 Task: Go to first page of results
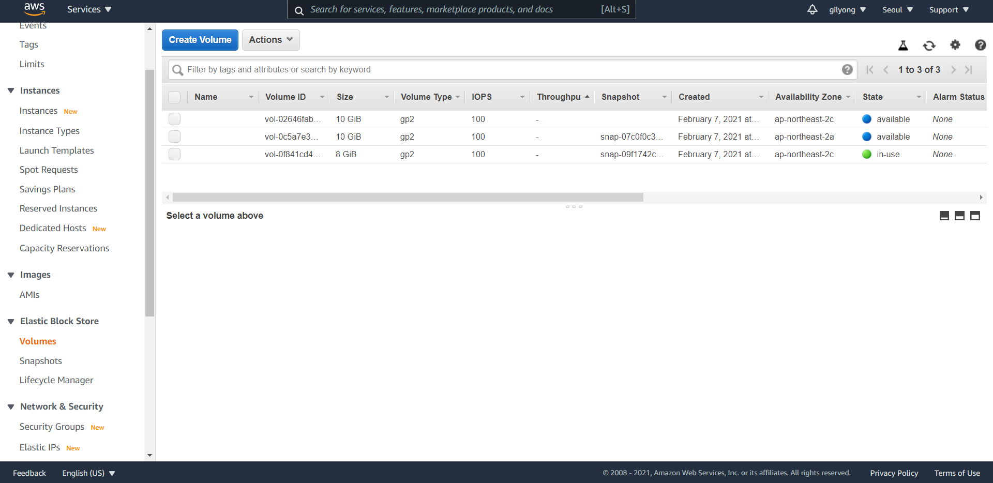coord(870,70)
